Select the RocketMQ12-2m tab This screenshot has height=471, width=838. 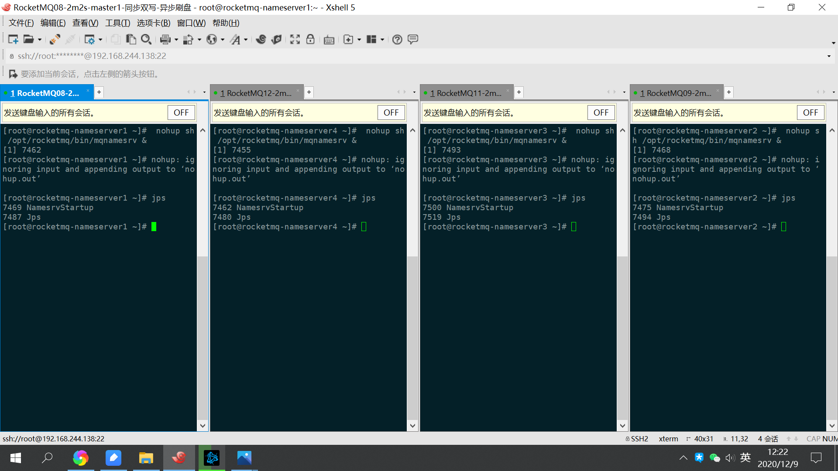coord(256,93)
